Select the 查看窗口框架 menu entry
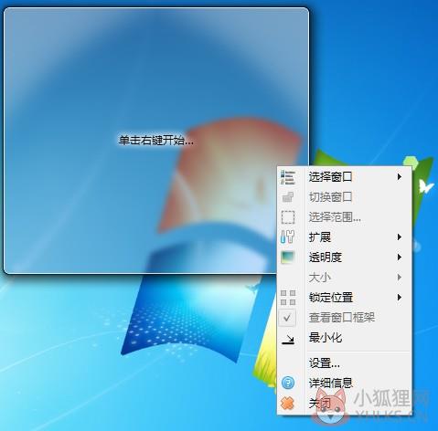 (x=344, y=318)
